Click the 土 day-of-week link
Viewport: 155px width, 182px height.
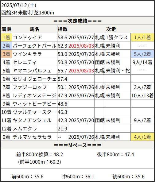point(32,5)
